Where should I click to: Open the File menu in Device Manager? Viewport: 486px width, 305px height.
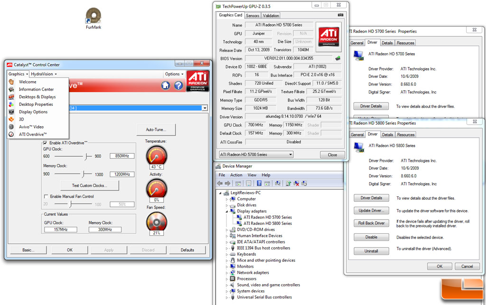(x=222, y=175)
